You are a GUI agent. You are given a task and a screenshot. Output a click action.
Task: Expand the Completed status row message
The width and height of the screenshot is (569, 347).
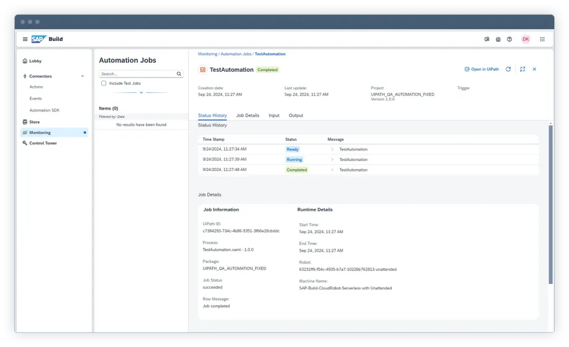pos(332,170)
